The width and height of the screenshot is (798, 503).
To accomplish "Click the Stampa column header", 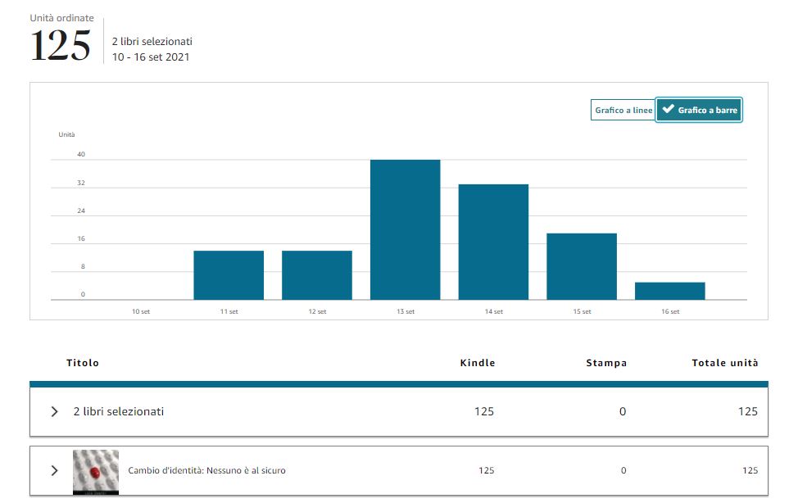I will click(x=606, y=363).
